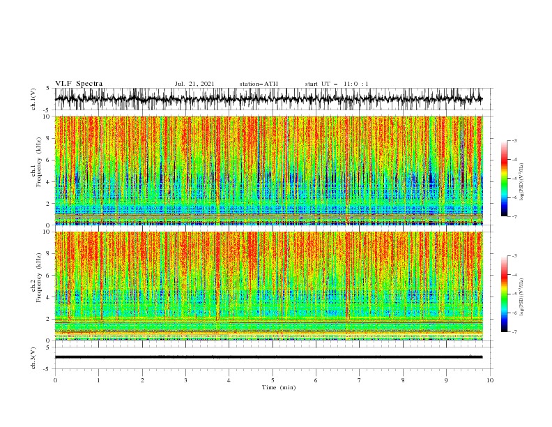Click the -3 tick on ch.1 color bar
This screenshot has height=427, width=552.
pyautogui.click(x=514, y=140)
